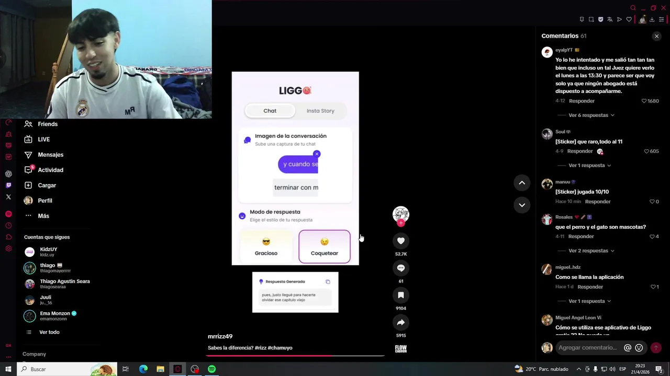Open the translate page icon
The width and height of the screenshot is (670, 376).
(x=610, y=19)
